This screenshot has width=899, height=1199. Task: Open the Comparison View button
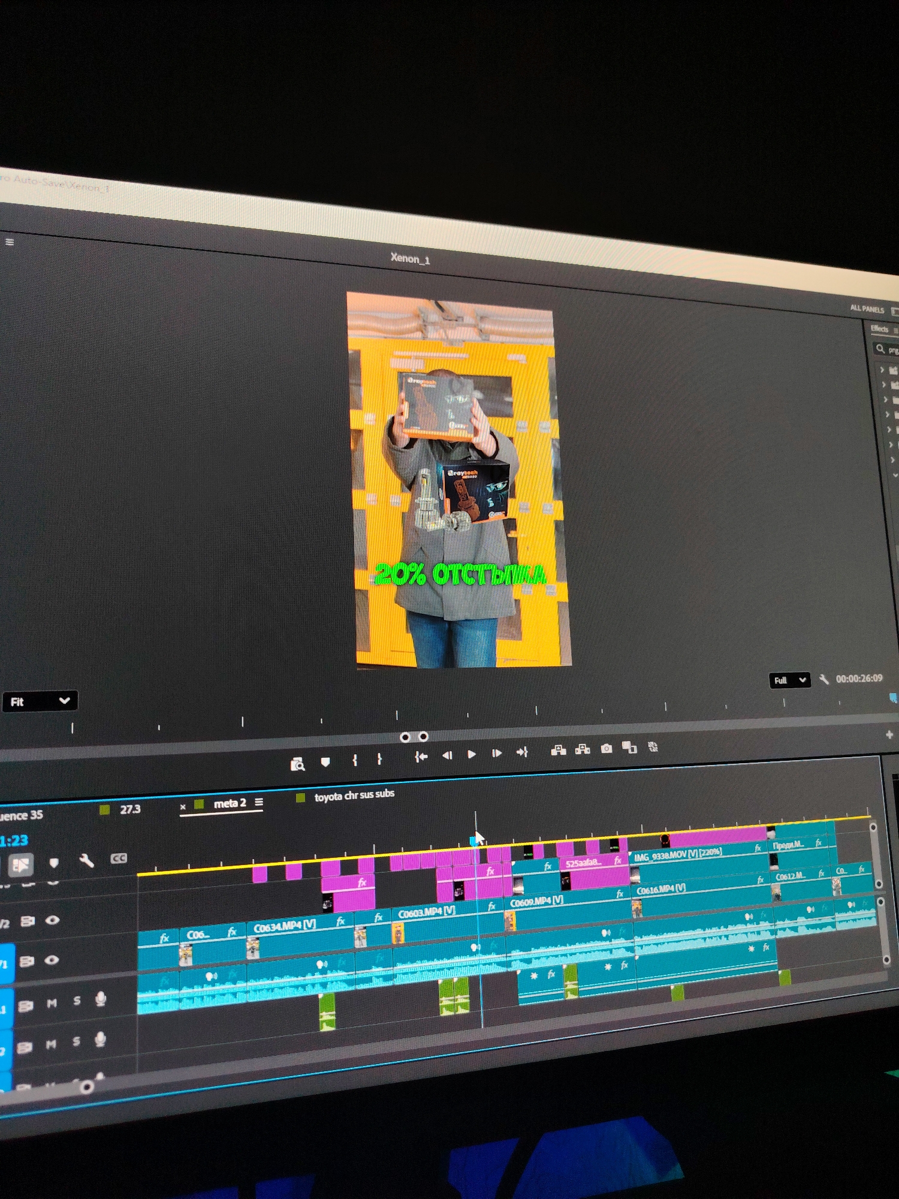pos(629,747)
